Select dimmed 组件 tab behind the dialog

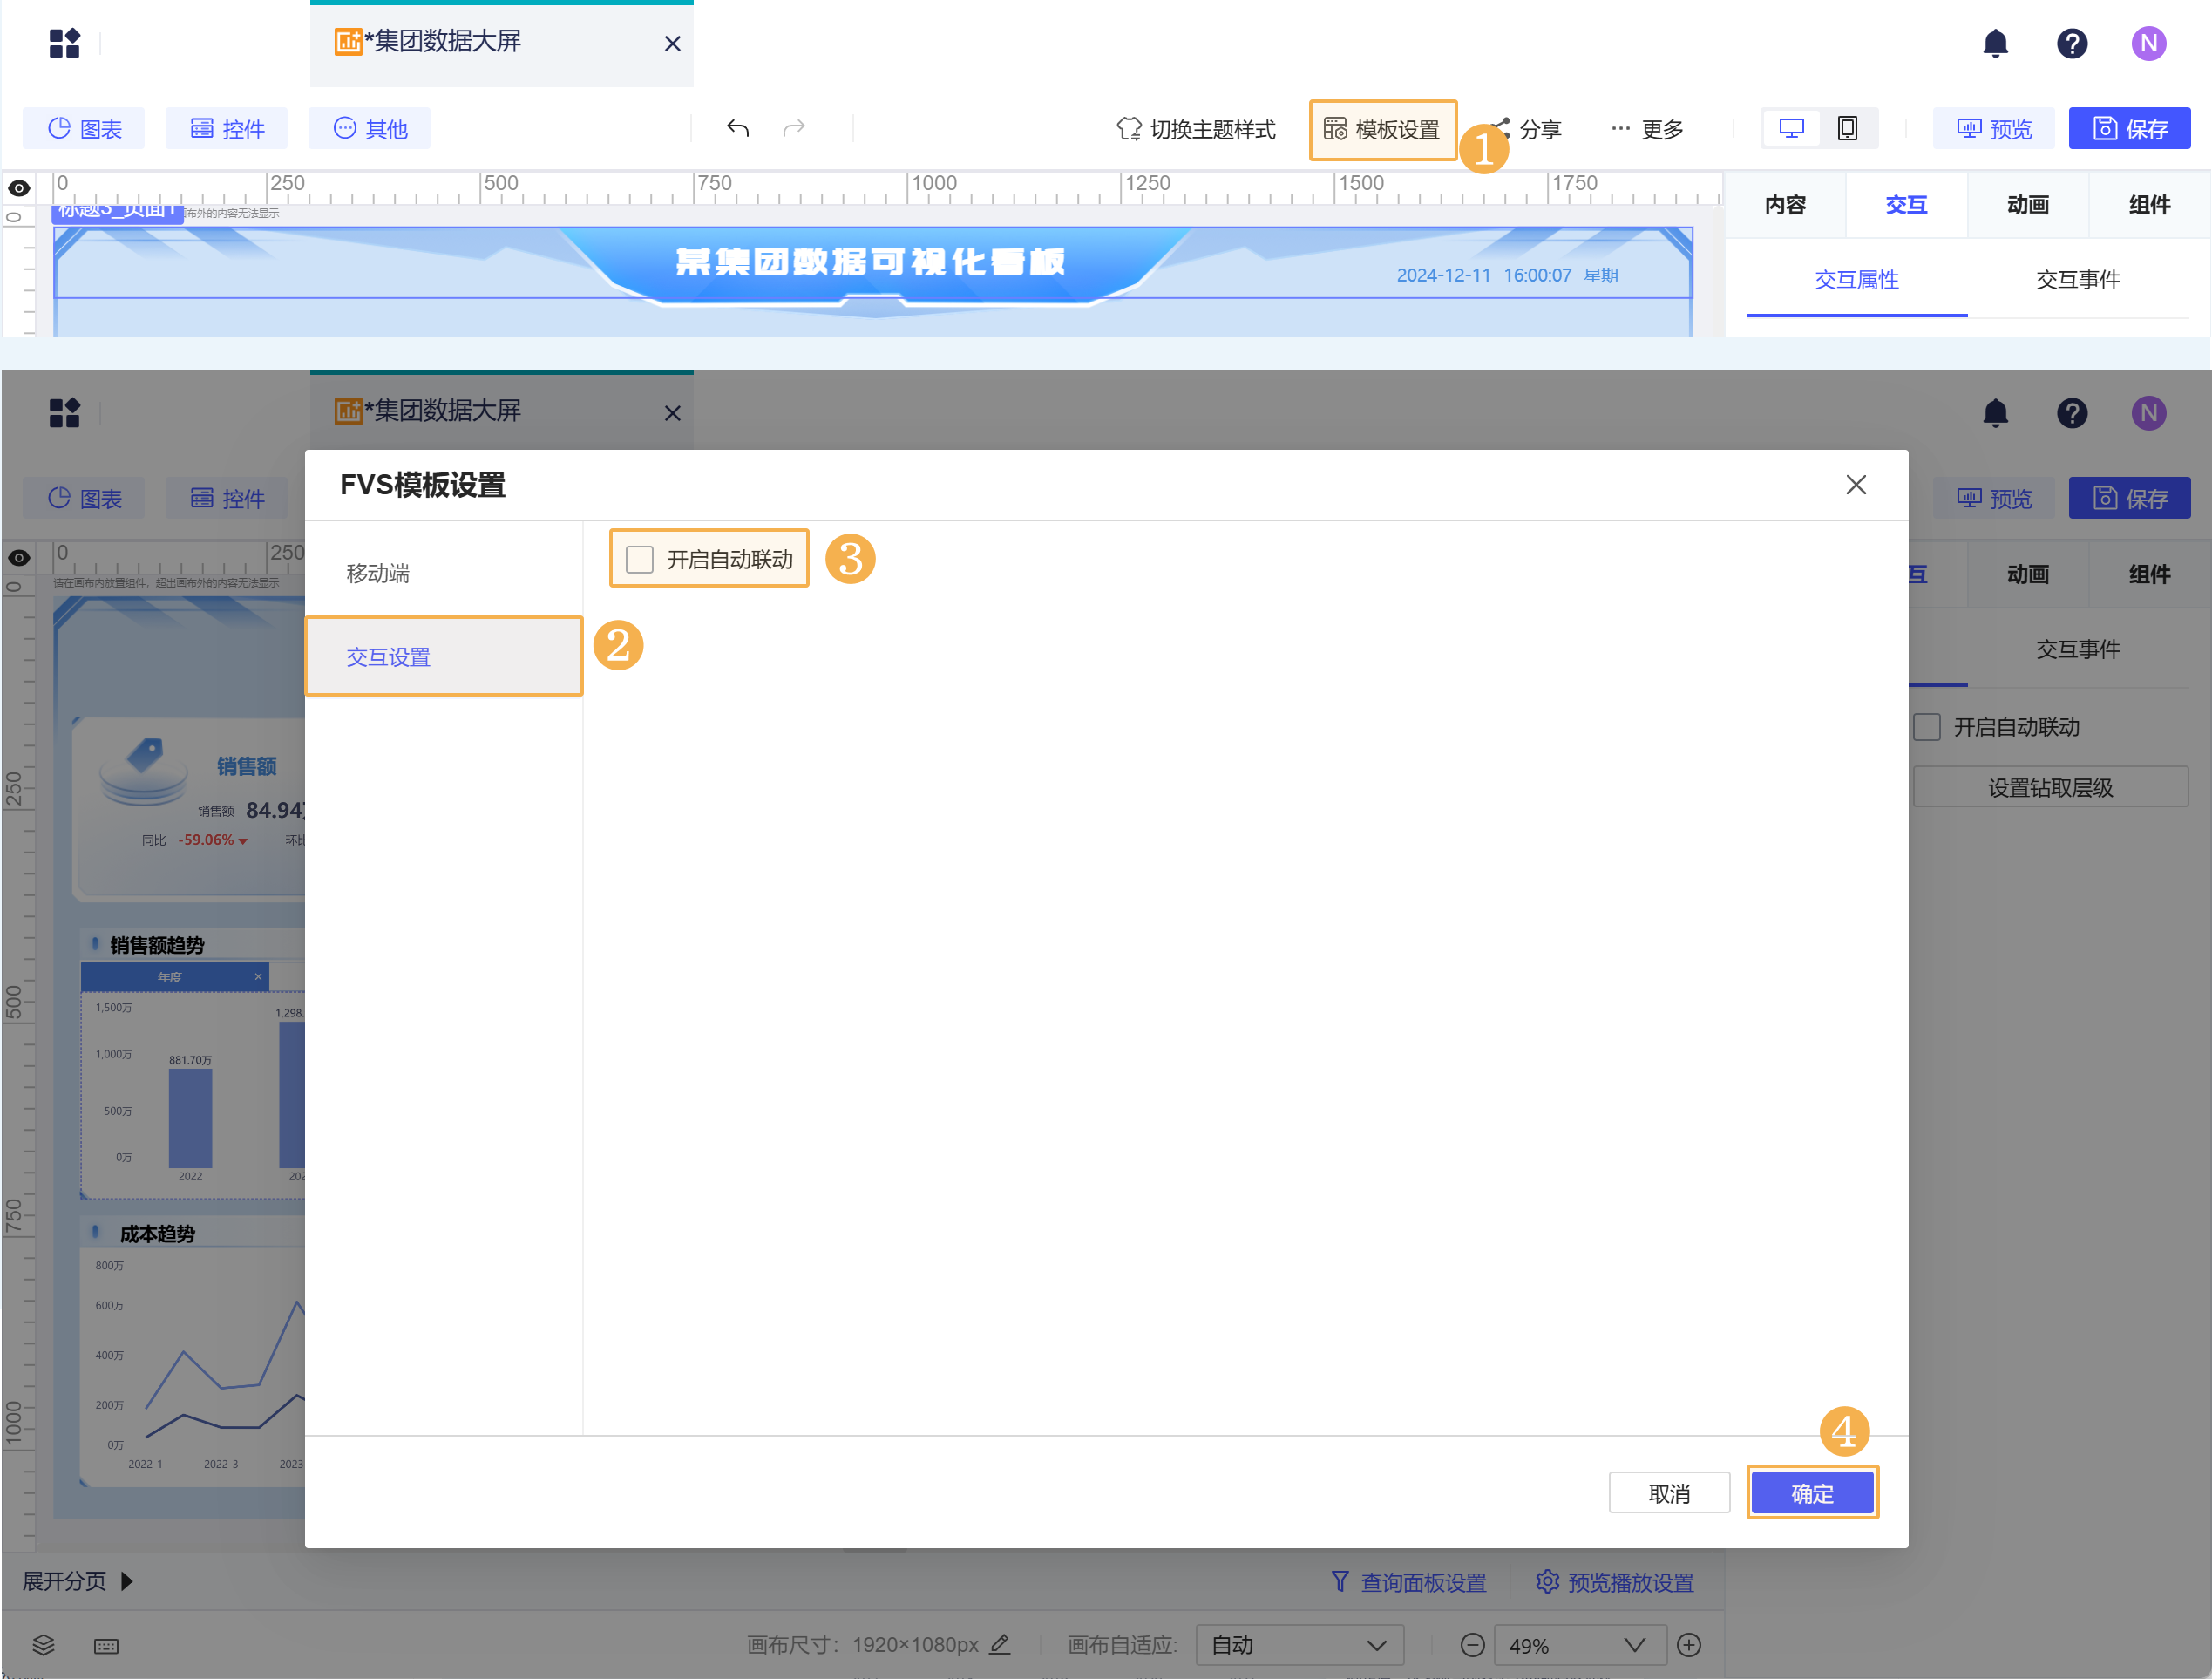2149,575
